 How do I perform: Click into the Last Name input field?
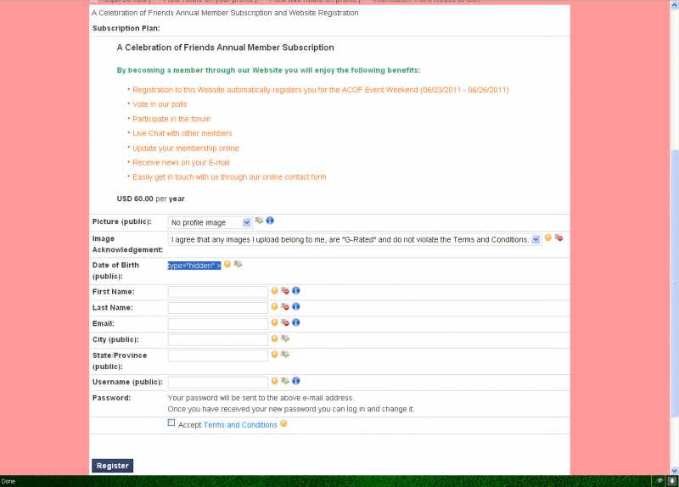coord(218,308)
